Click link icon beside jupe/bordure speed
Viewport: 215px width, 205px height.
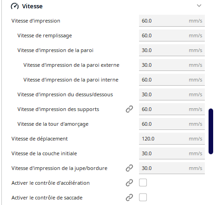(129, 168)
